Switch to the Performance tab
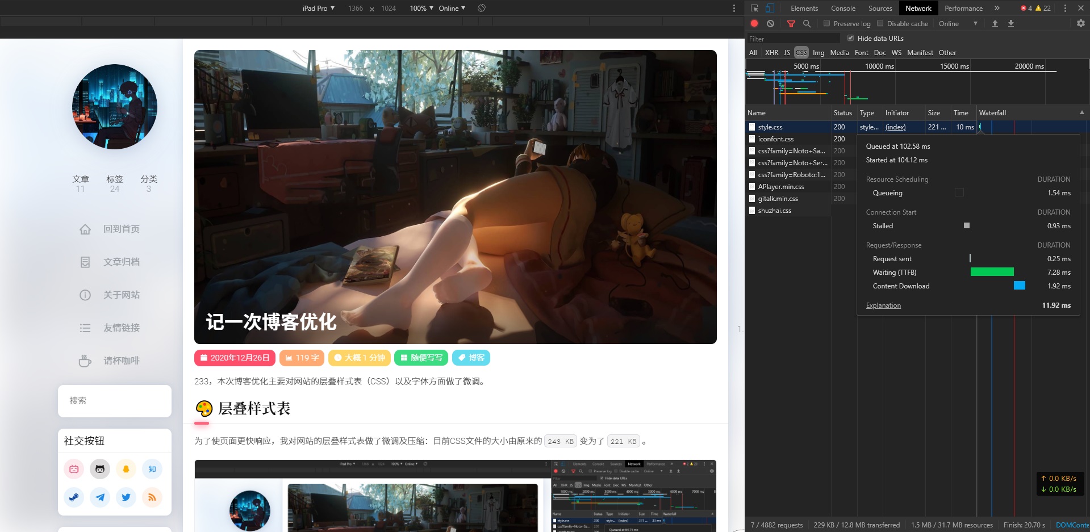 [963, 8]
